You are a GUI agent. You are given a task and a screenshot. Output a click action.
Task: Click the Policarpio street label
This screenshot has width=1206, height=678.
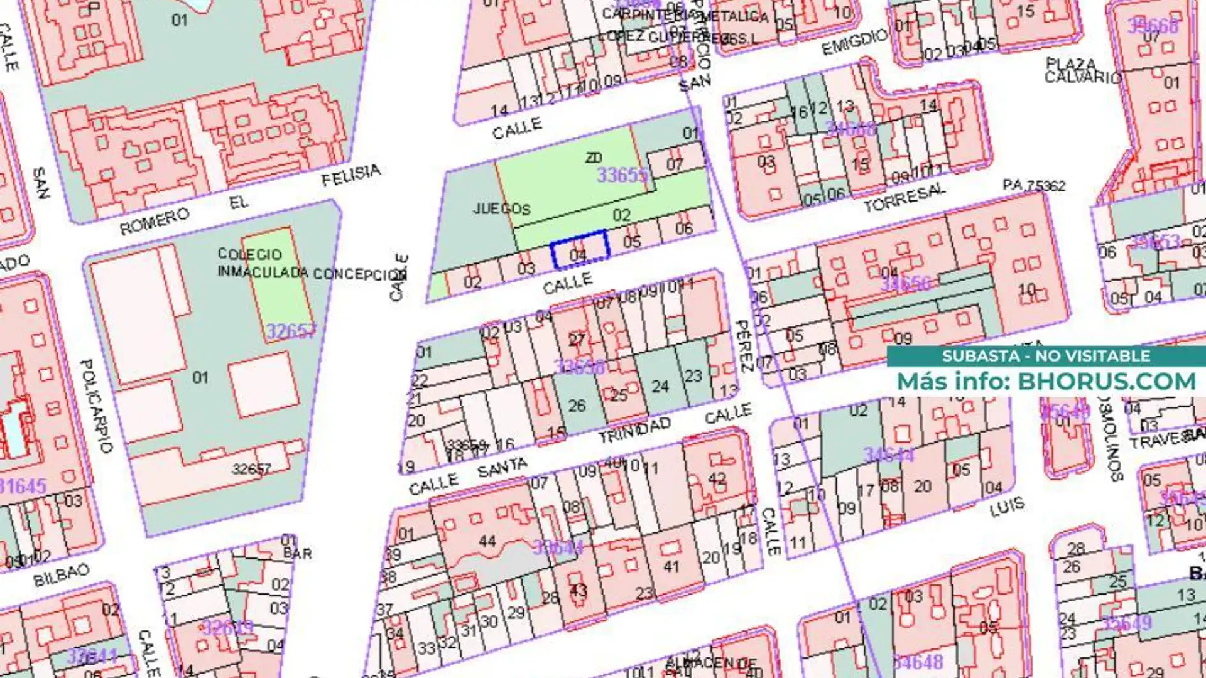(97, 406)
